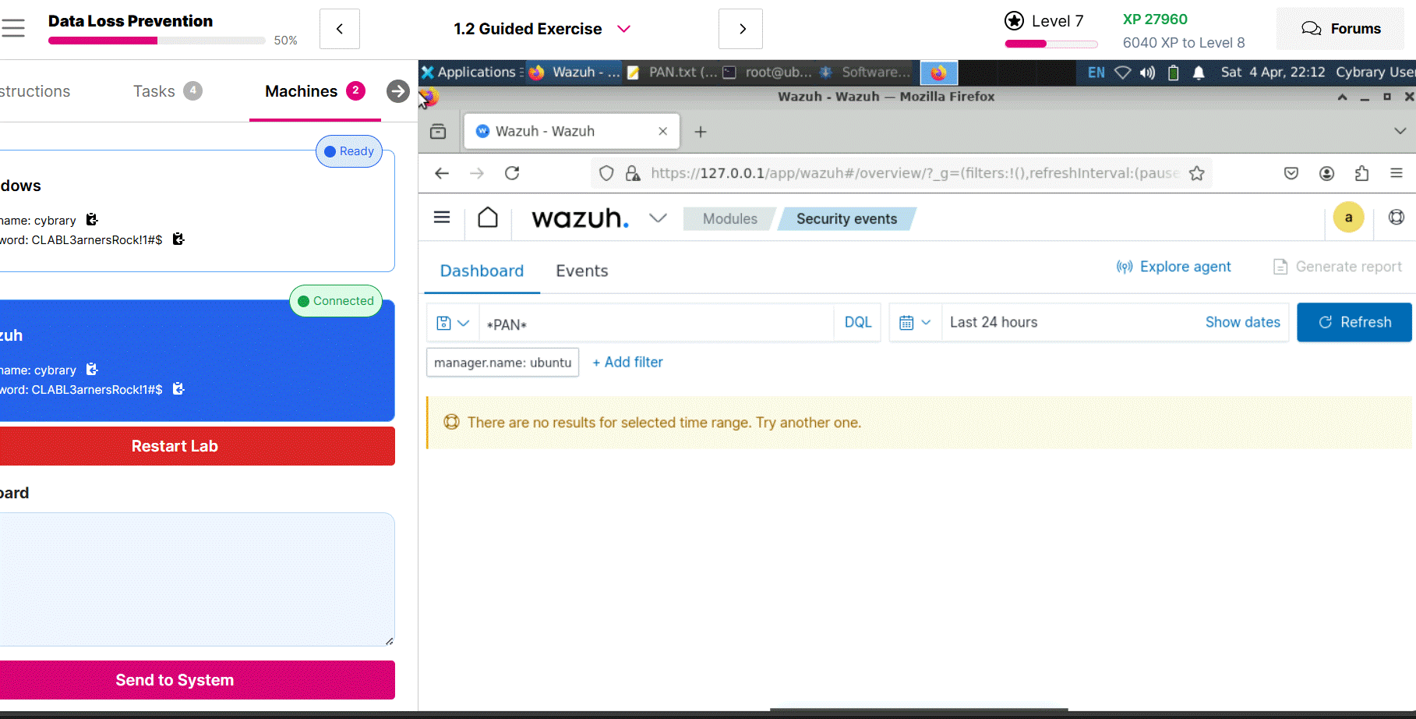Open the system notifications bell icon

tap(1199, 73)
